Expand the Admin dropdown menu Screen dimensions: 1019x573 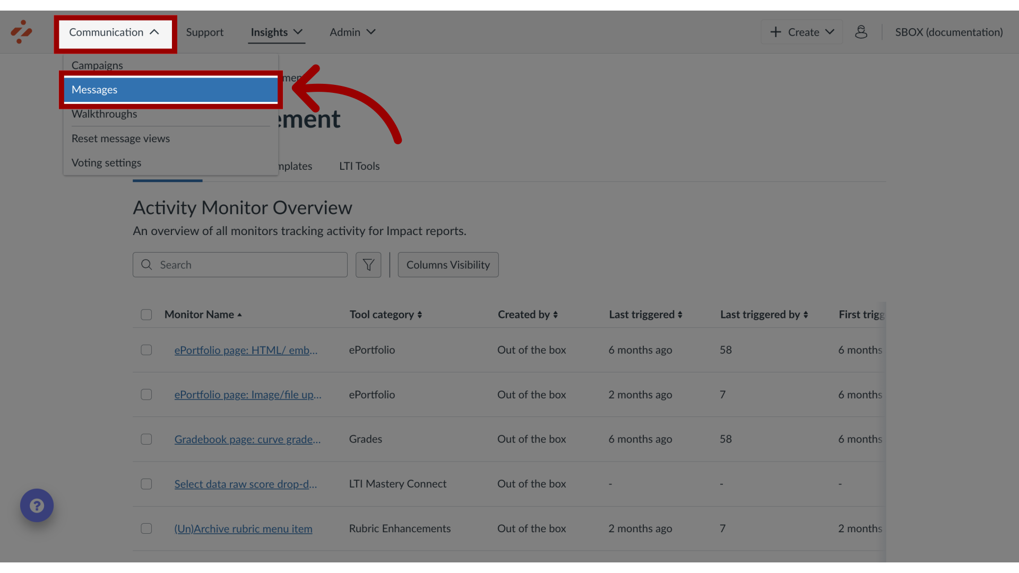point(352,32)
